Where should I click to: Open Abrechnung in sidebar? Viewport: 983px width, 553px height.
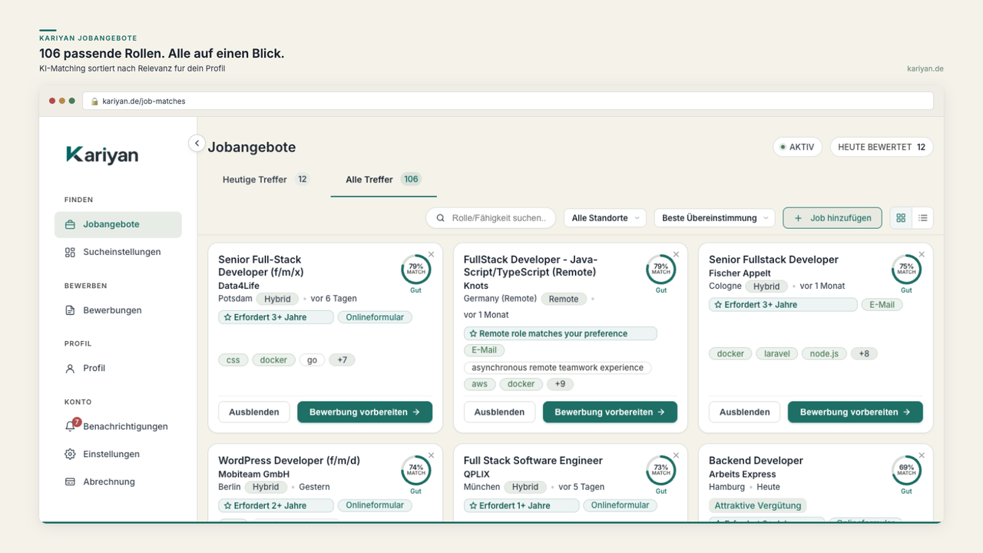pyautogui.click(x=118, y=482)
